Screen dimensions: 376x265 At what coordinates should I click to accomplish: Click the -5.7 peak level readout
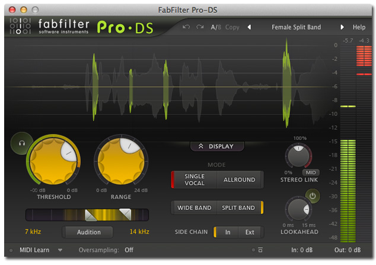pyautogui.click(x=348, y=40)
